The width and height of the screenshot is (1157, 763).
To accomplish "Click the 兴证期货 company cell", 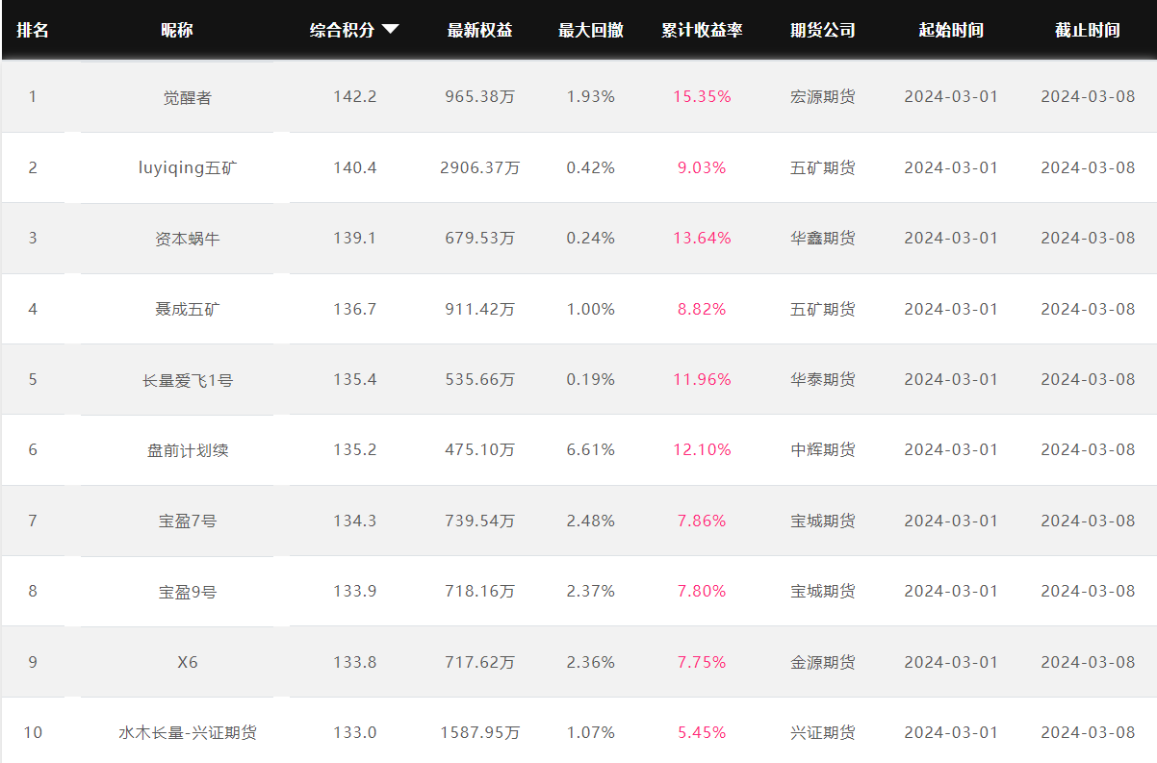I will pos(823,732).
